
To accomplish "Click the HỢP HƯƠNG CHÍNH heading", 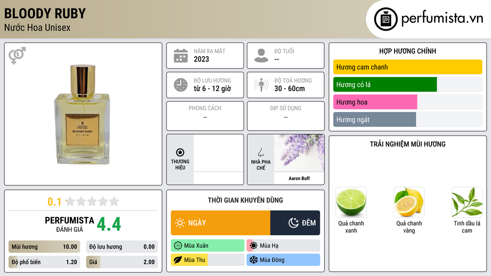I will tap(408, 51).
